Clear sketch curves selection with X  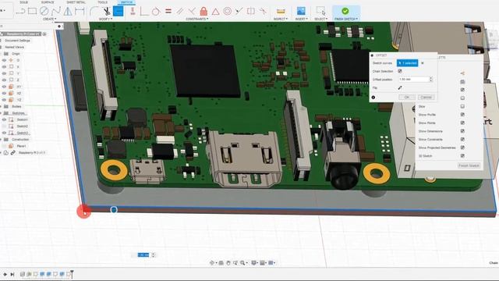coord(423,63)
